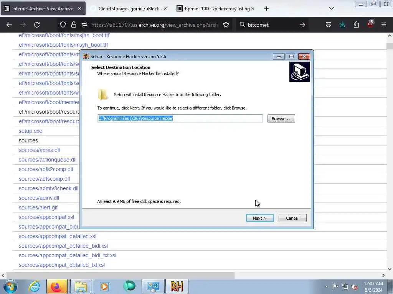
Task: Open the Pocket save icon
Action: click(x=329, y=24)
